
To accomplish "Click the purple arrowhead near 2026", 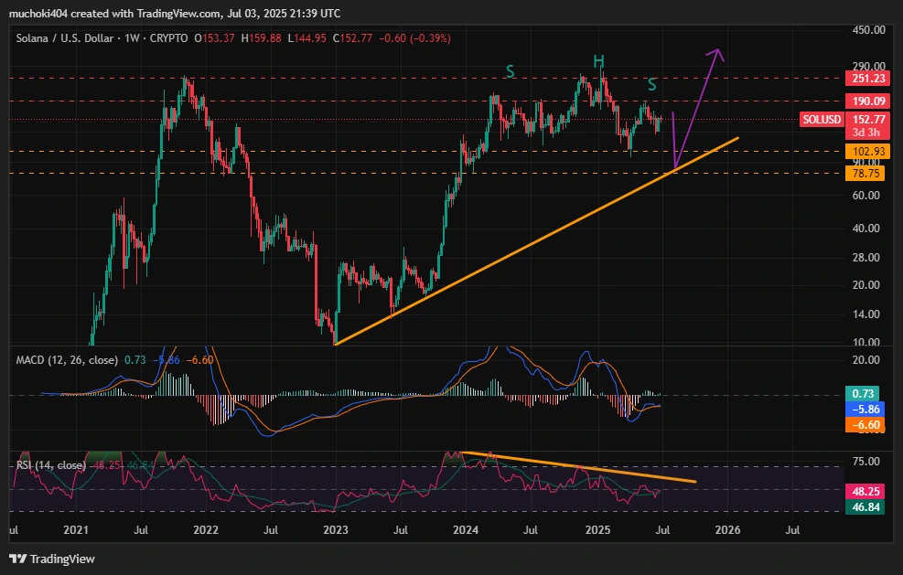I will click(x=719, y=54).
